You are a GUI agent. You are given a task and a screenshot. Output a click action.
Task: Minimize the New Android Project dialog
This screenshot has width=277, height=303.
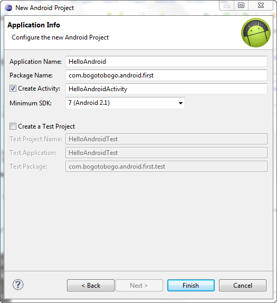tap(227, 6)
